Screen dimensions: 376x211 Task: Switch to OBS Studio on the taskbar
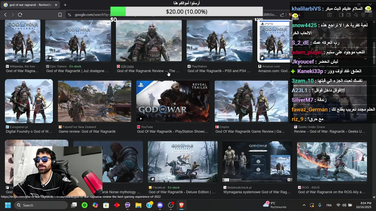tap(171, 205)
